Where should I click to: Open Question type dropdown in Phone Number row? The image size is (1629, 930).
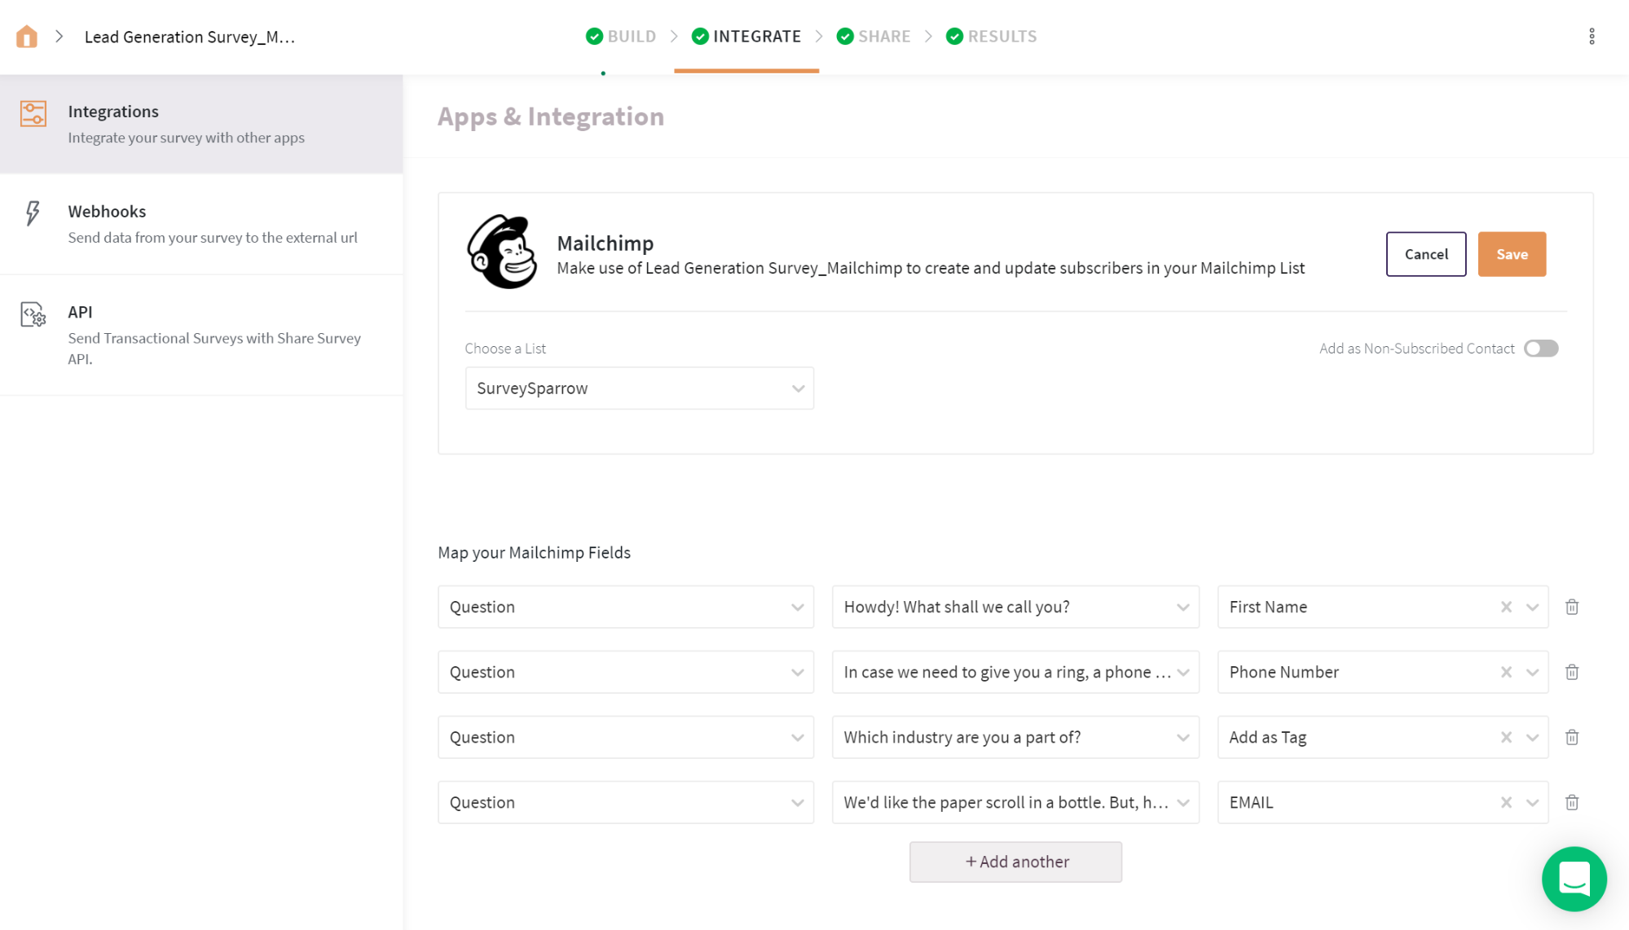(625, 672)
